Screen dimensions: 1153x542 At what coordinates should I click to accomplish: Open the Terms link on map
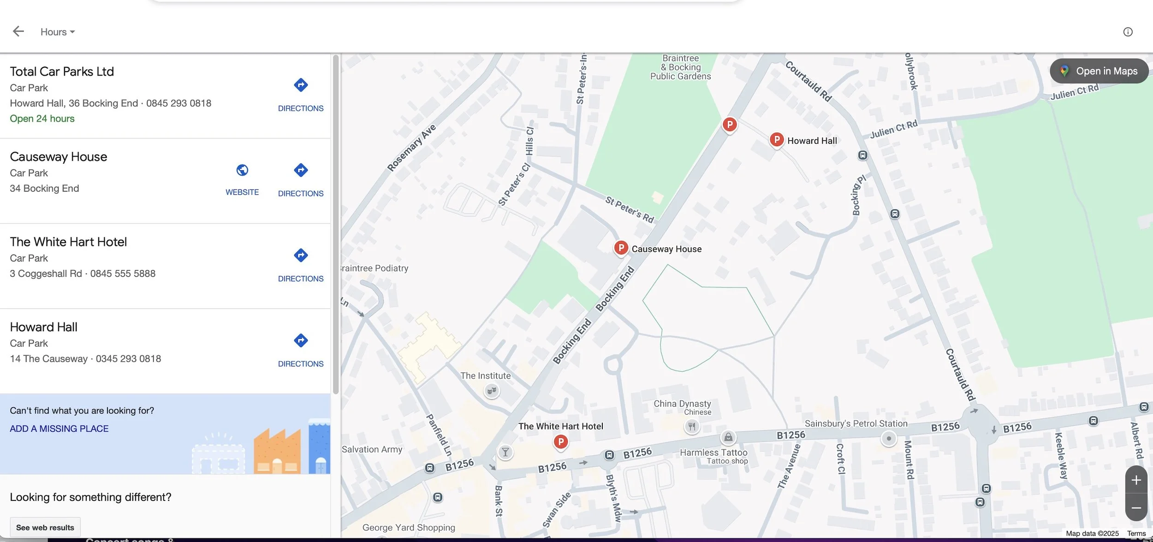tap(1136, 533)
